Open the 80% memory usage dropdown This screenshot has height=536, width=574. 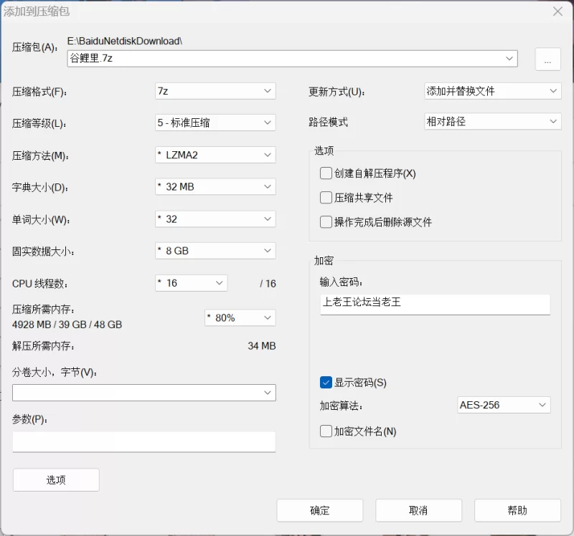pos(240,317)
